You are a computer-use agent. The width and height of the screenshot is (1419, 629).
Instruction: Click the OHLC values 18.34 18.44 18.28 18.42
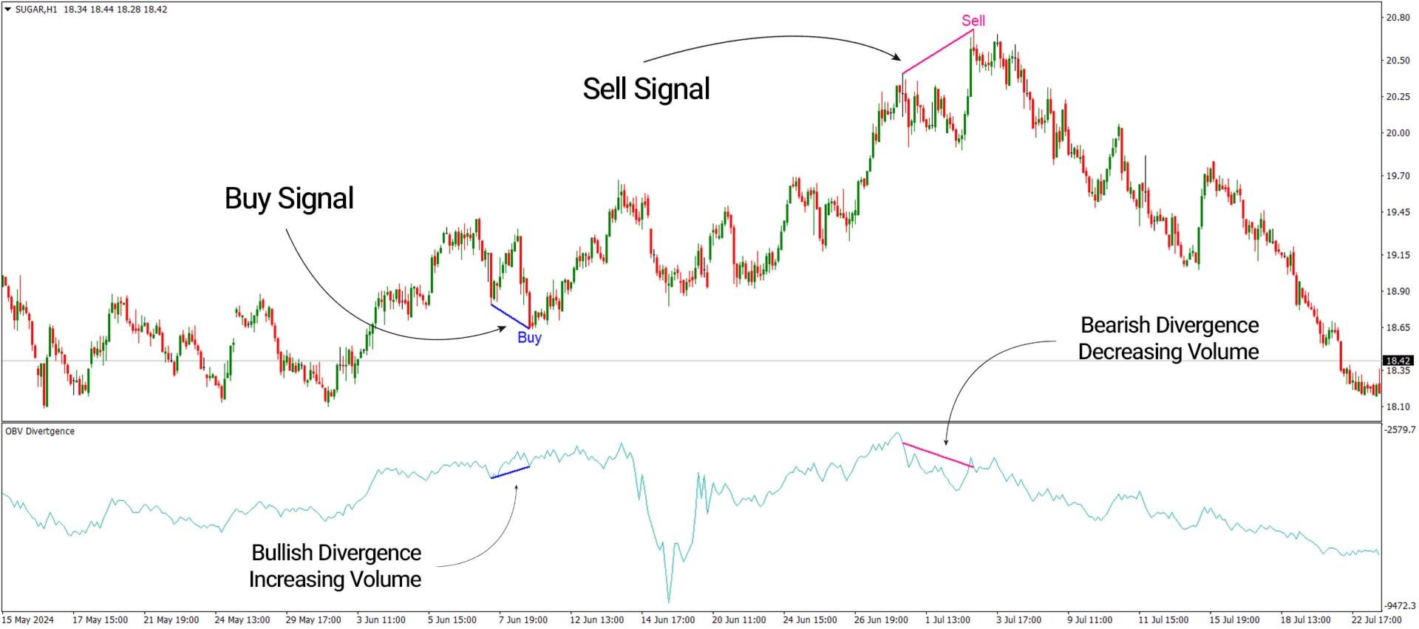tap(115, 10)
